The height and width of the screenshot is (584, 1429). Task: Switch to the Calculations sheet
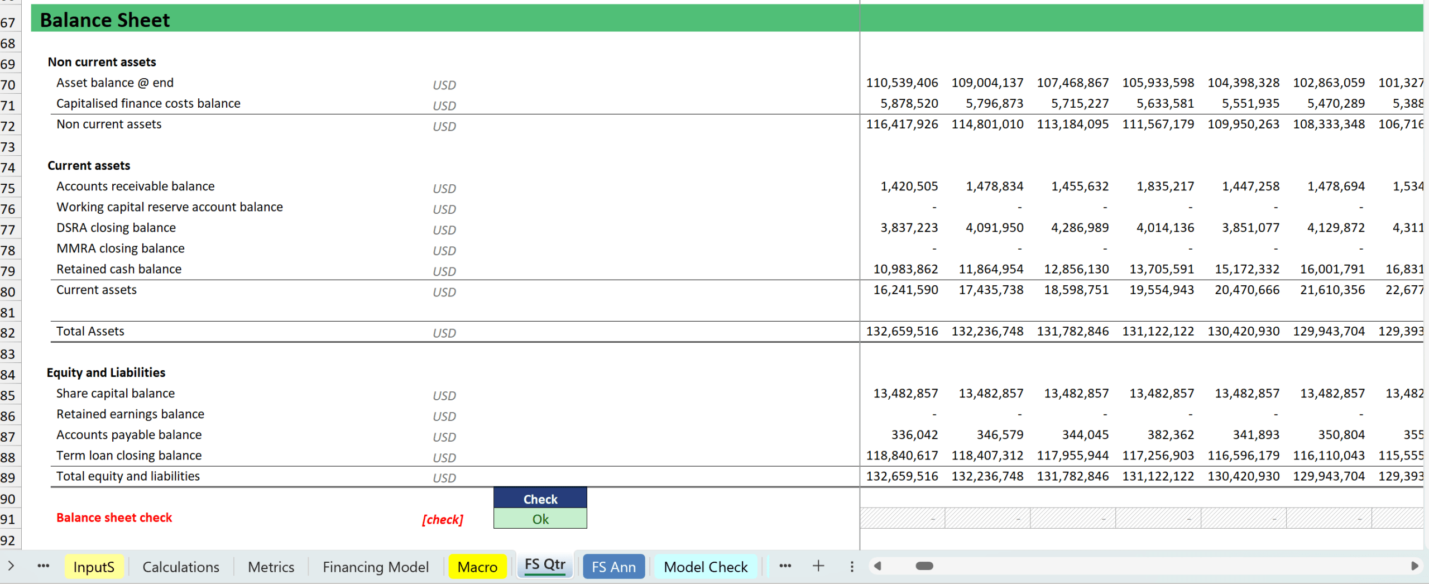click(181, 567)
